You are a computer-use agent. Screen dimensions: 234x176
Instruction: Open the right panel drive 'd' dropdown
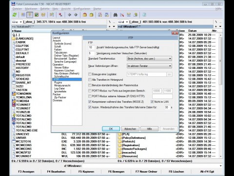(123, 22)
